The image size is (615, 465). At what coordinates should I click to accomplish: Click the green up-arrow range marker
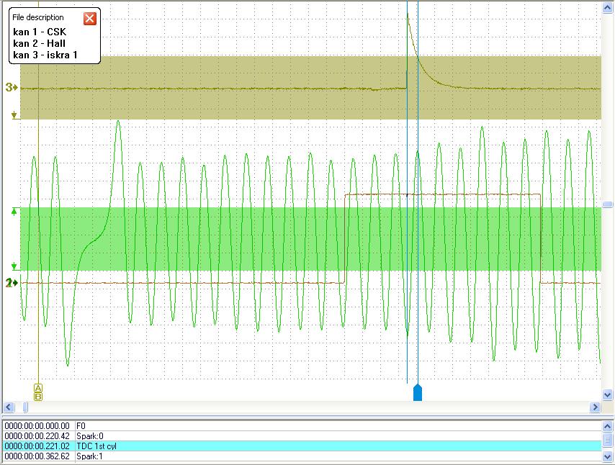pos(14,212)
